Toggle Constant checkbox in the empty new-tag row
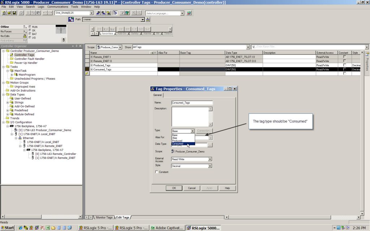 pyautogui.click(x=344, y=74)
